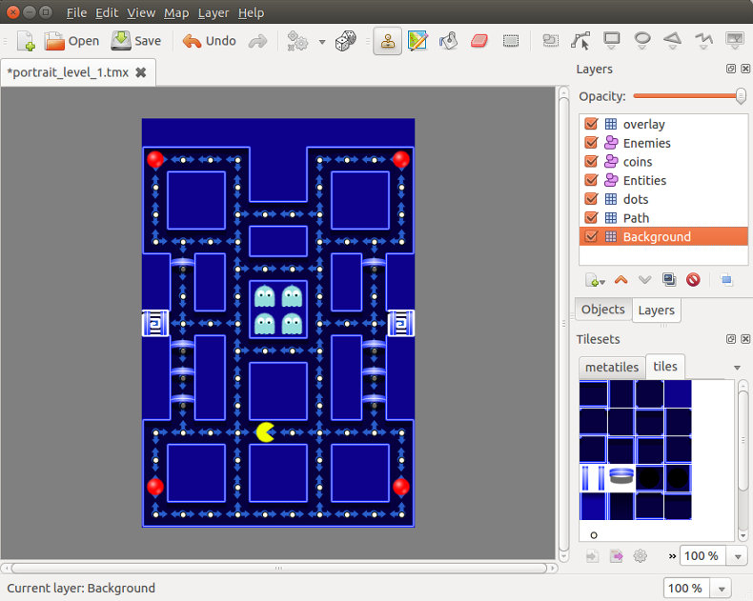Image resolution: width=753 pixels, height=601 pixels.
Task: Duplicate the selected layer
Action: pos(669,280)
